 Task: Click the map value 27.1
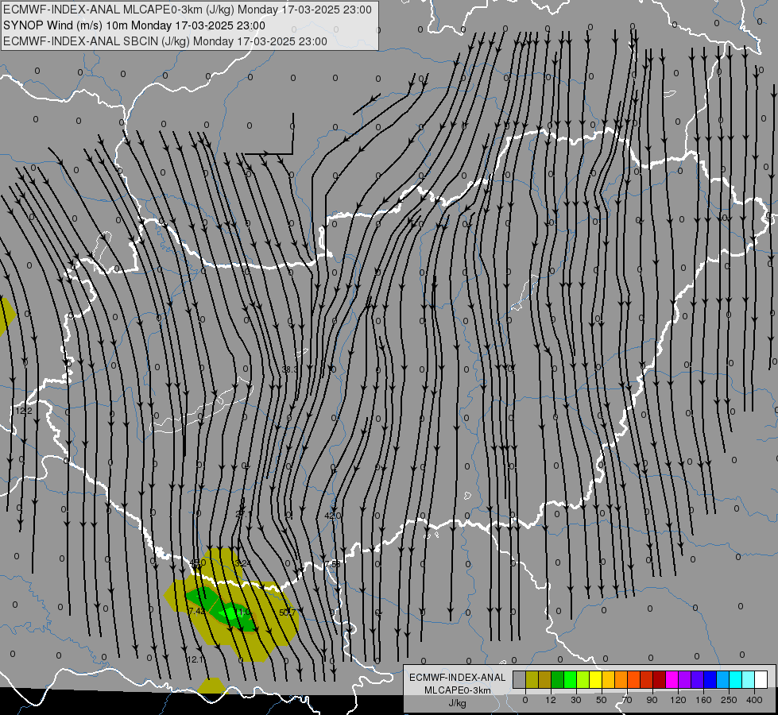click(244, 515)
